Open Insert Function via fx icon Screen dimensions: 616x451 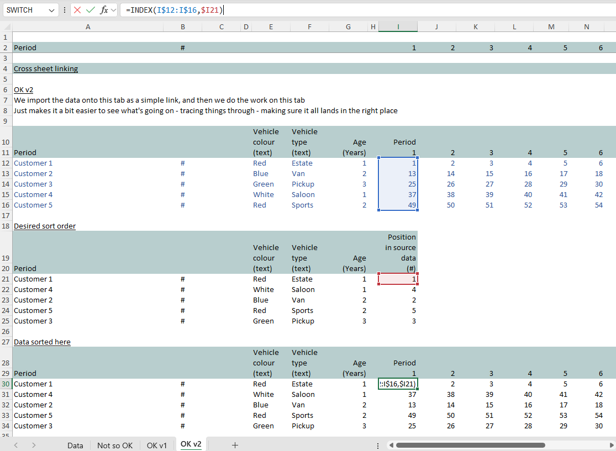[x=104, y=10]
